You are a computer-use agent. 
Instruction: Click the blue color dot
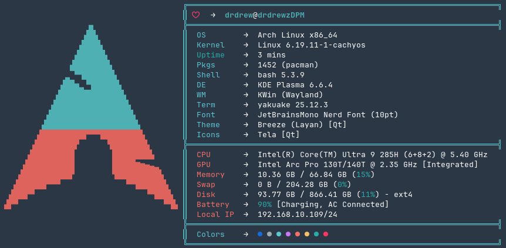[260, 234]
